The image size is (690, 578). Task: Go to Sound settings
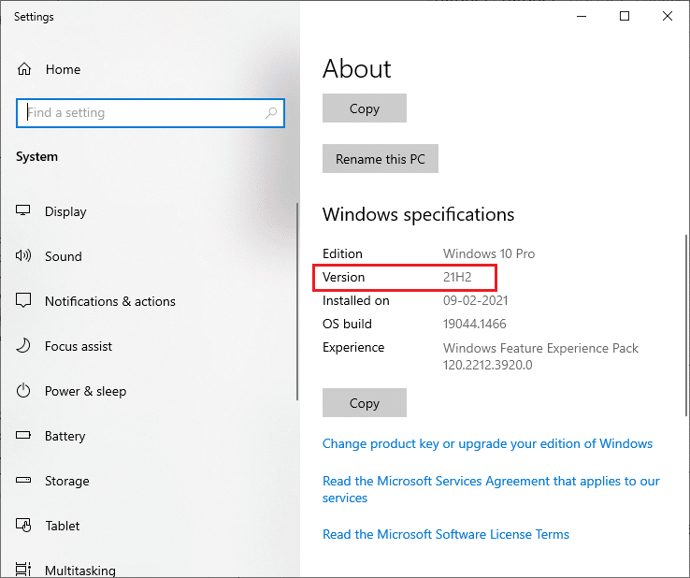point(64,256)
